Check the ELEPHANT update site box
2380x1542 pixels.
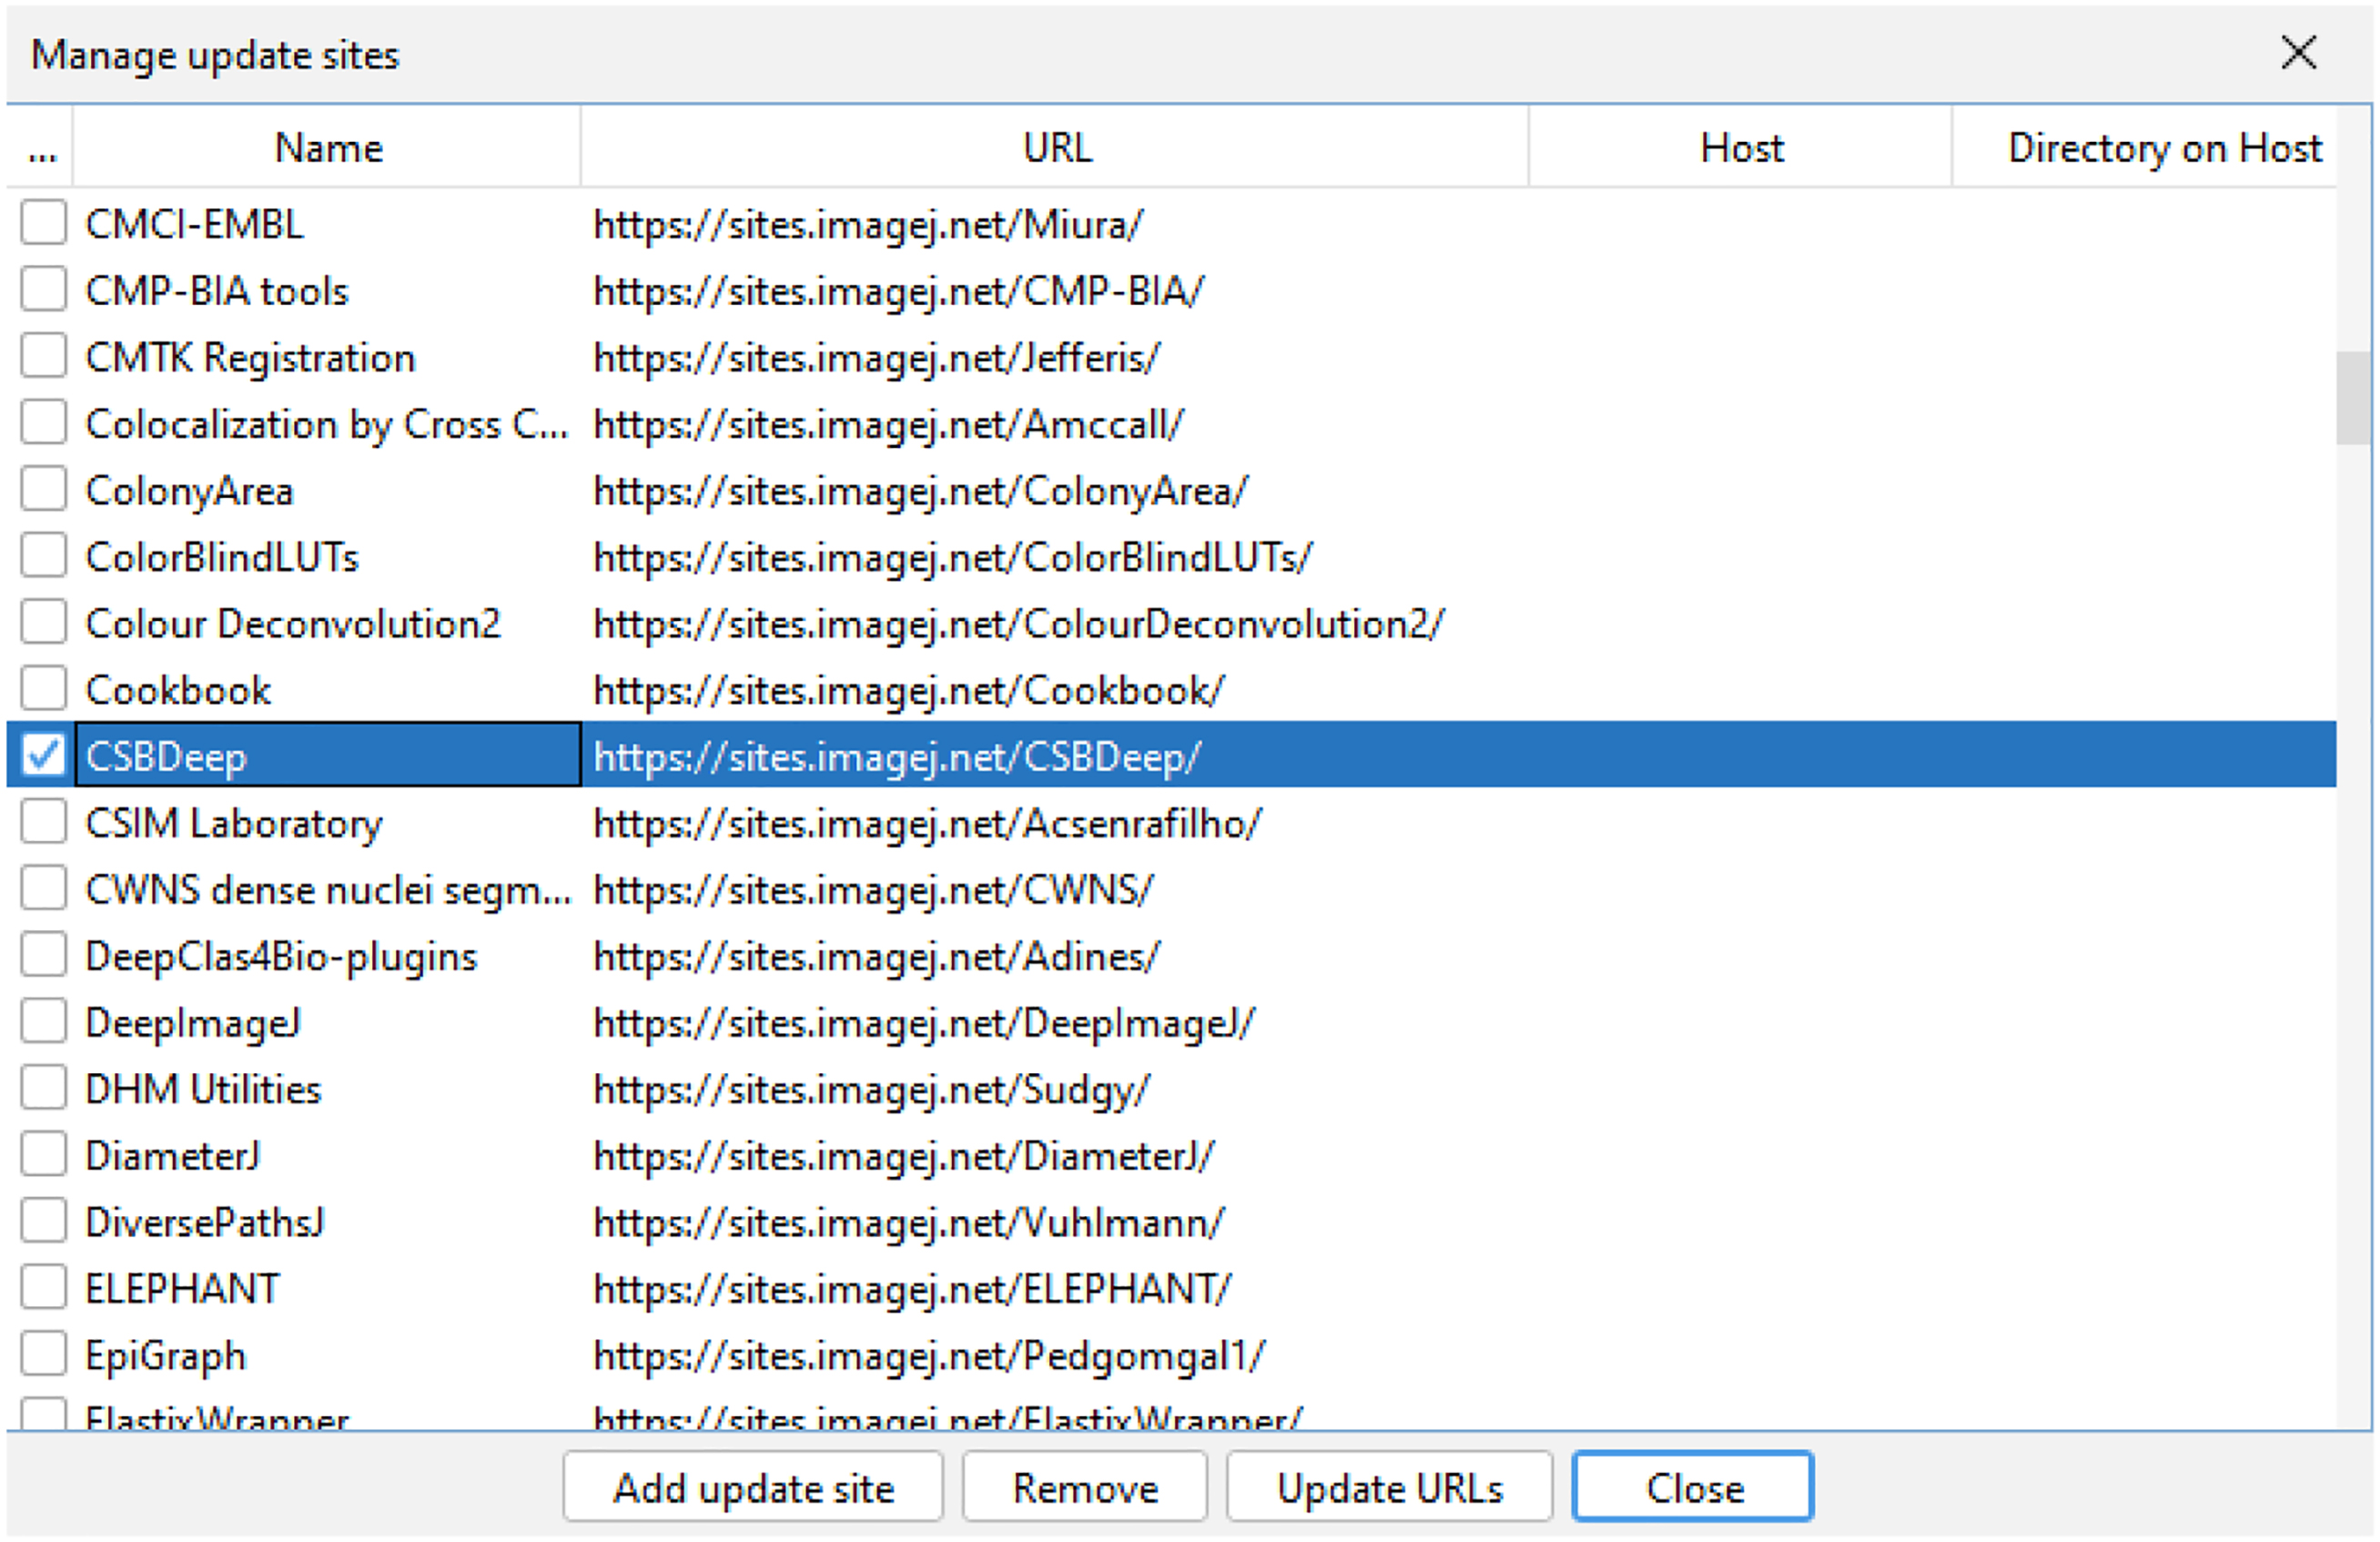coord(43,1287)
